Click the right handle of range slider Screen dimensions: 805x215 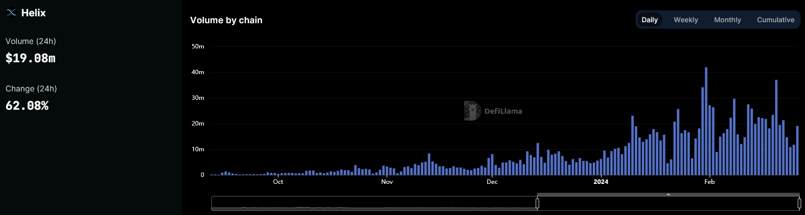[x=799, y=203]
